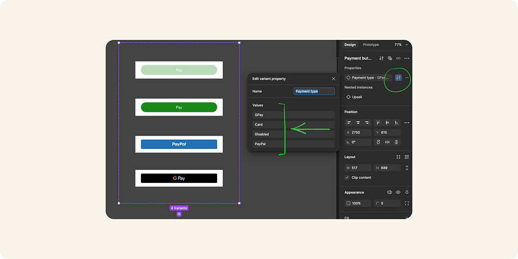Click the component configuration icon in header
The width and height of the screenshot is (518, 259).
coord(390,58)
